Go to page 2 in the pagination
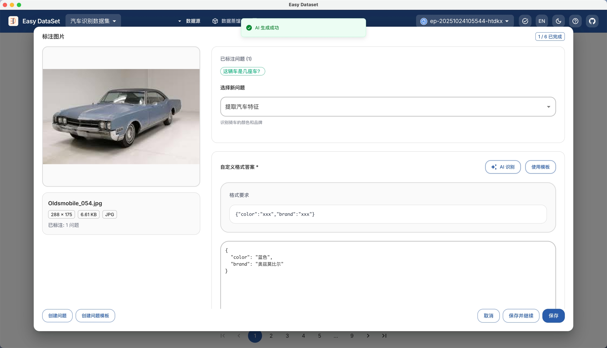Screen dimensions: 607x348 pos(271,336)
